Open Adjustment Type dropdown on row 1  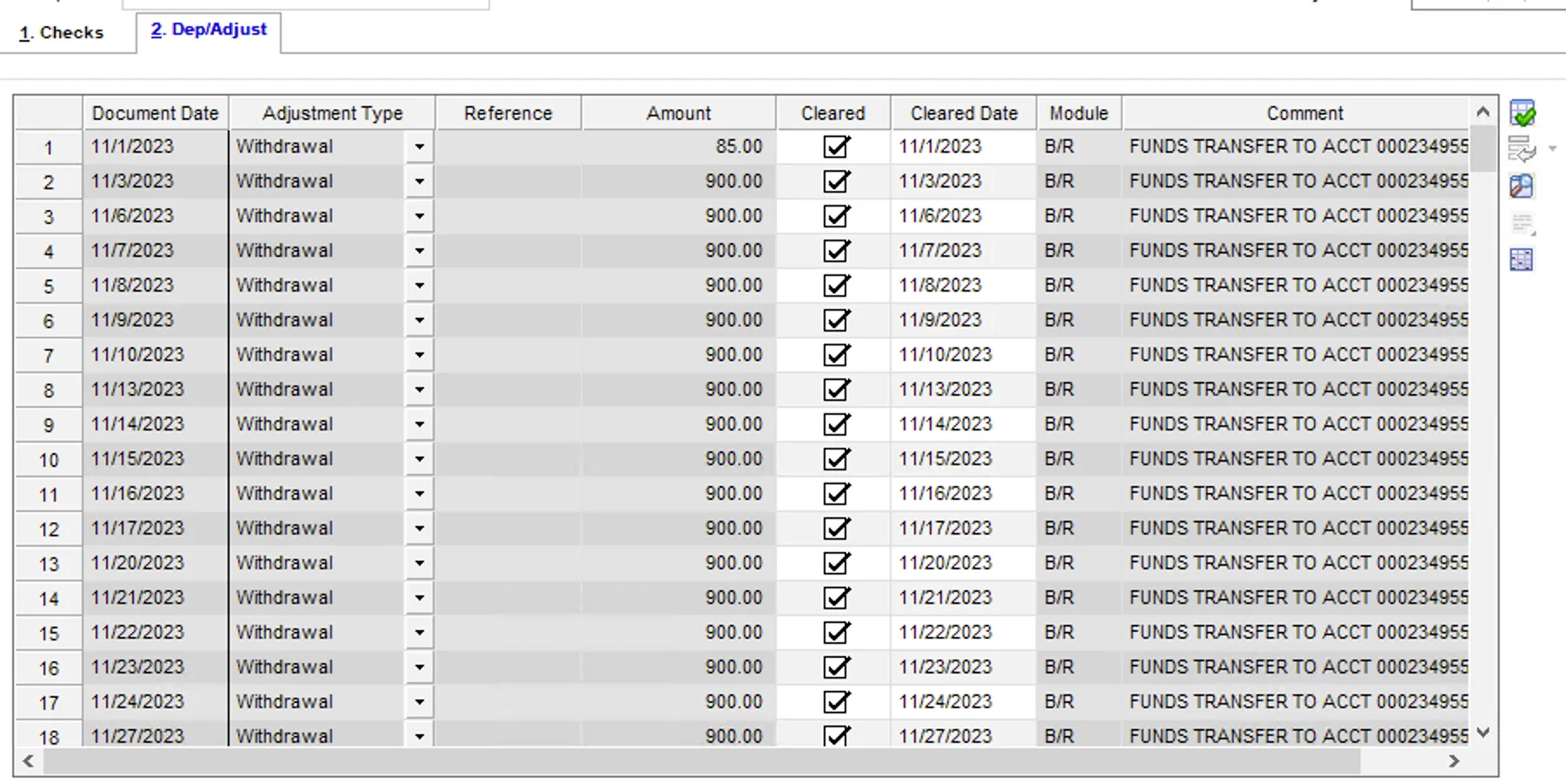pyautogui.click(x=419, y=147)
